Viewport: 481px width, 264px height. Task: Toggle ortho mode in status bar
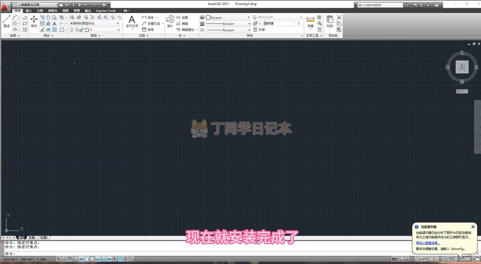(x=75, y=259)
